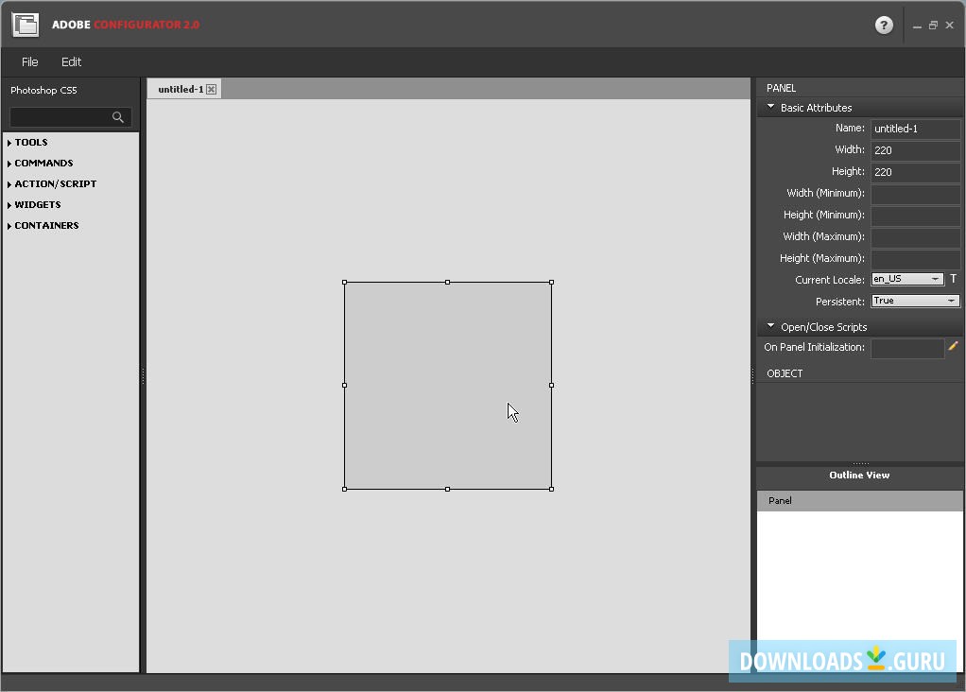
Task: Click the Name input field
Action: point(915,129)
